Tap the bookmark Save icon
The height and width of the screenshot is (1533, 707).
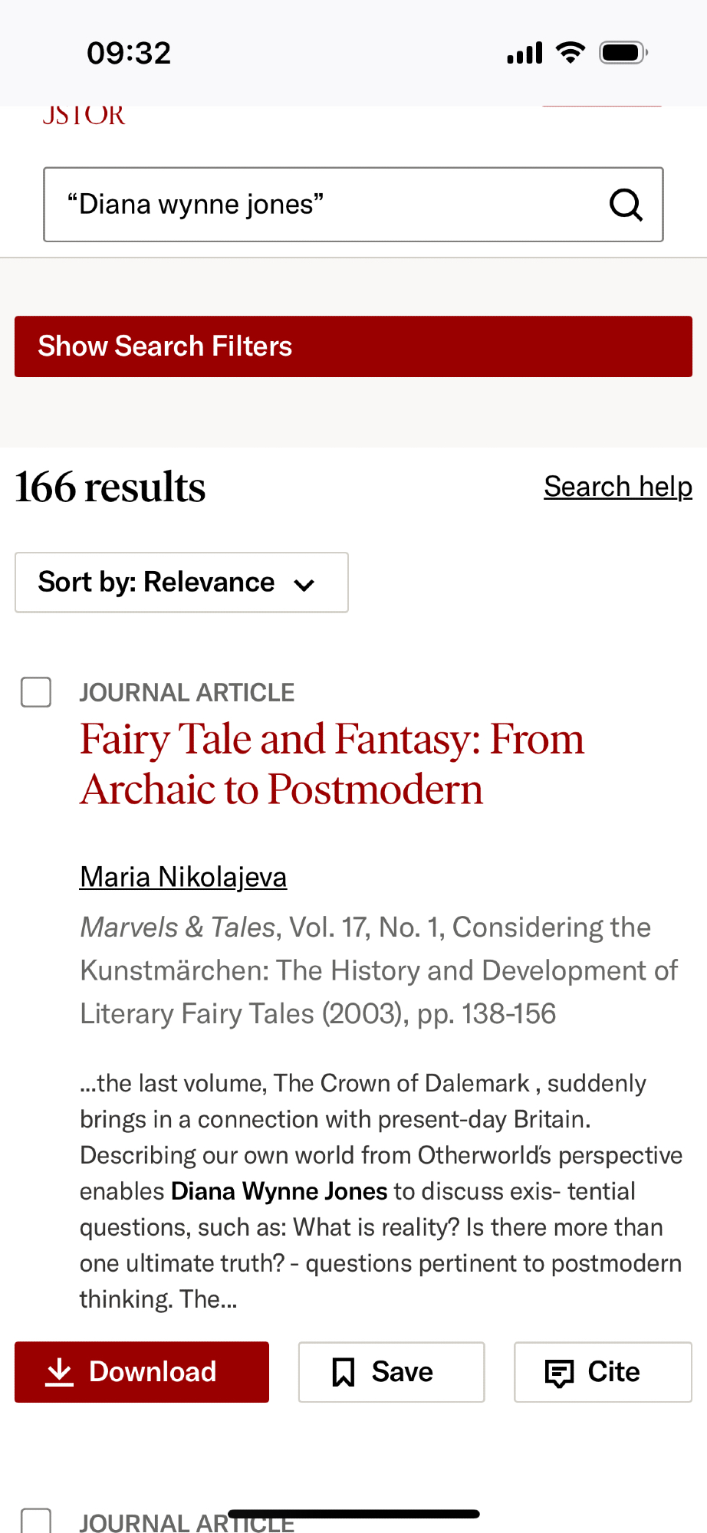(344, 1372)
